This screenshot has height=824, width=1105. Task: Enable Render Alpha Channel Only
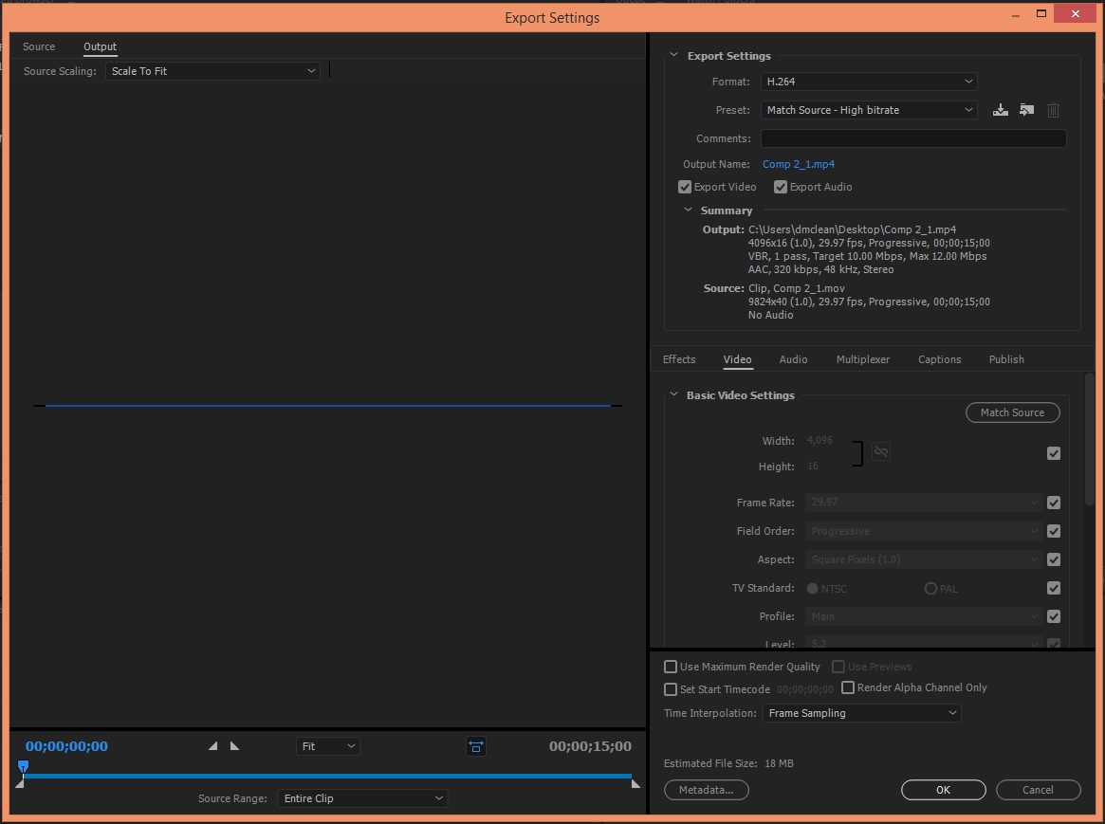848,687
